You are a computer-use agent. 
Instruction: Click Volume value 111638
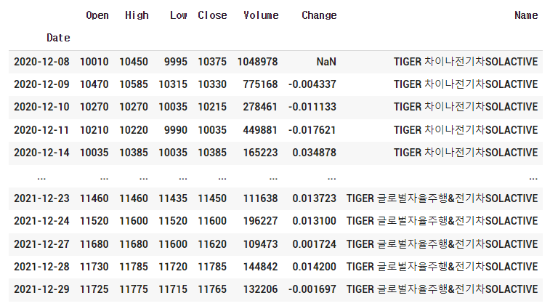click(x=260, y=198)
